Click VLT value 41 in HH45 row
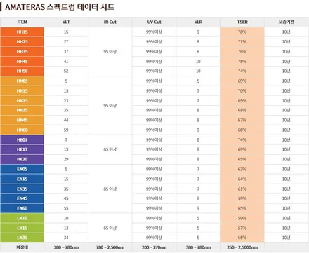Screen dimensions: 309x253 click(66, 62)
